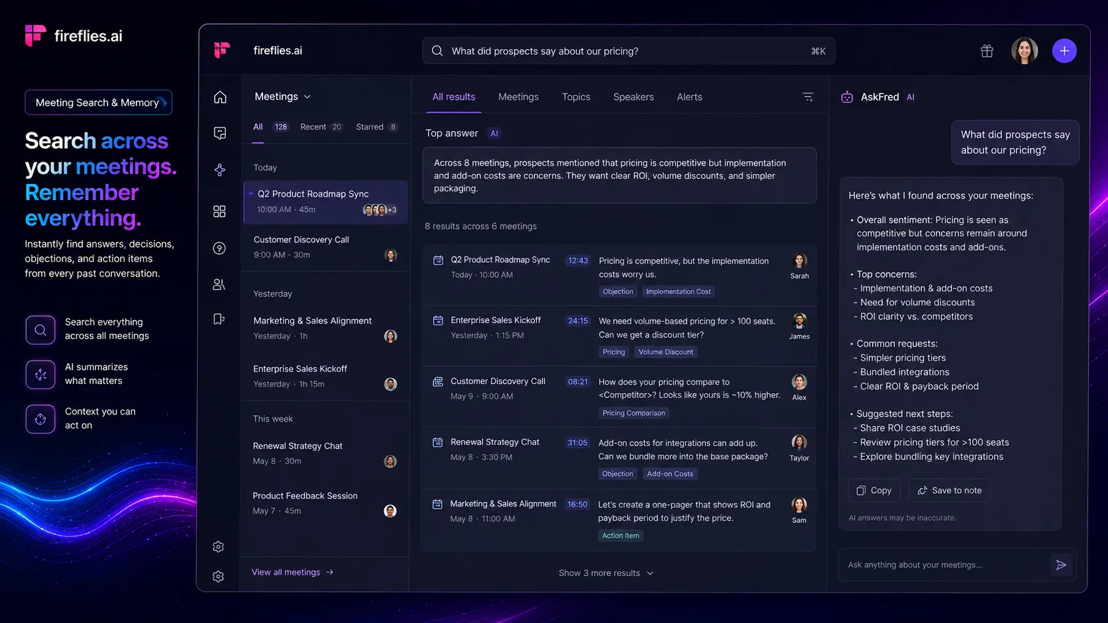Click the Add-on Costs tag
This screenshot has width=1108, height=623.
(x=670, y=474)
